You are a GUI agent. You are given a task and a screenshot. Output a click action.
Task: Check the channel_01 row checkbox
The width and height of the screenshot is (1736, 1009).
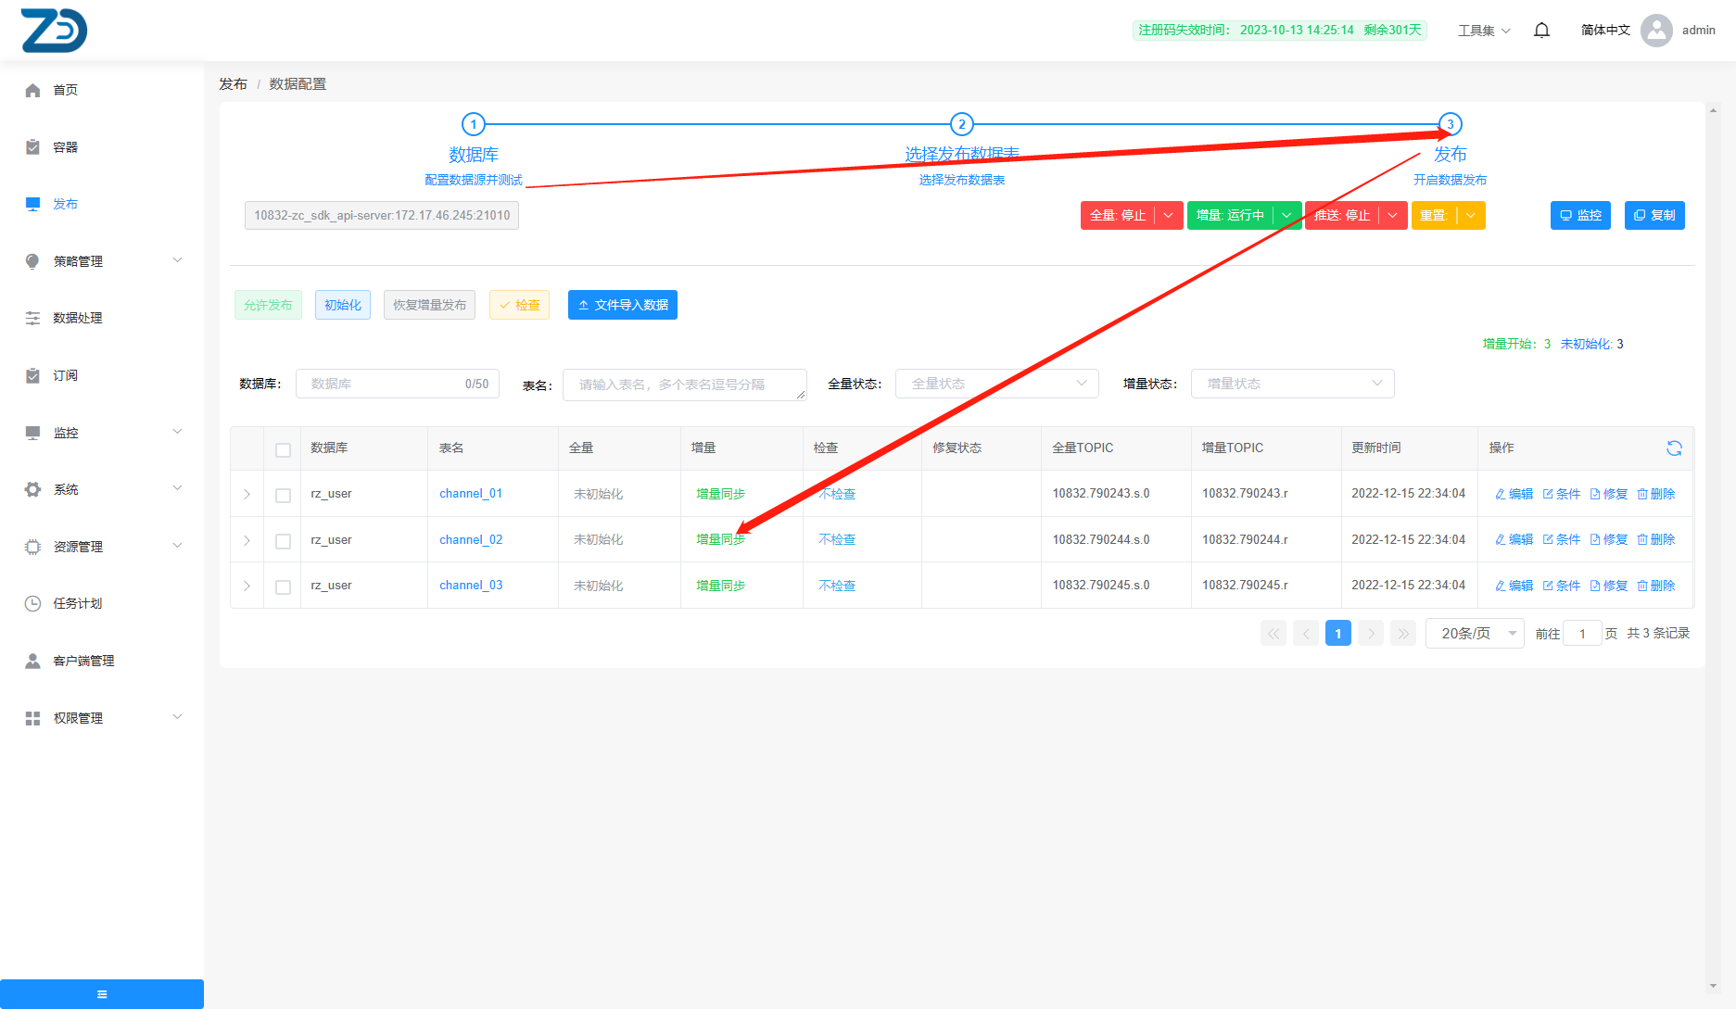coord(284,495)
